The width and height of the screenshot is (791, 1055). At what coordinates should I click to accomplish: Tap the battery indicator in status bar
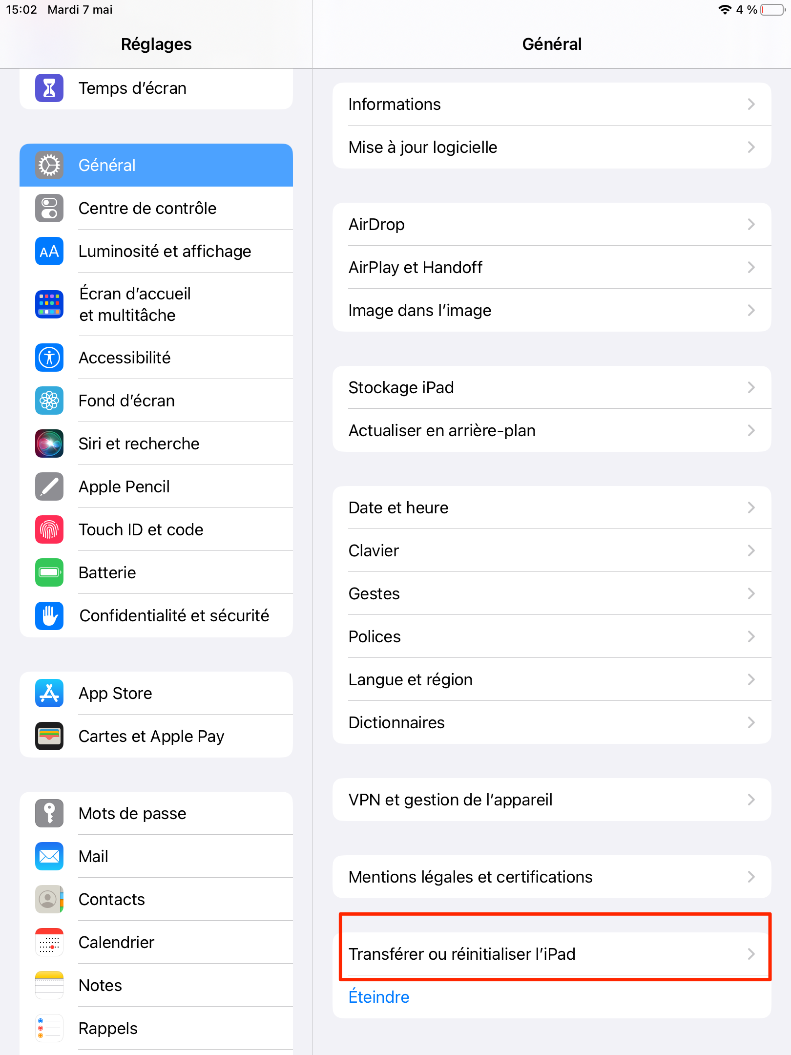[x=772, y=10]
